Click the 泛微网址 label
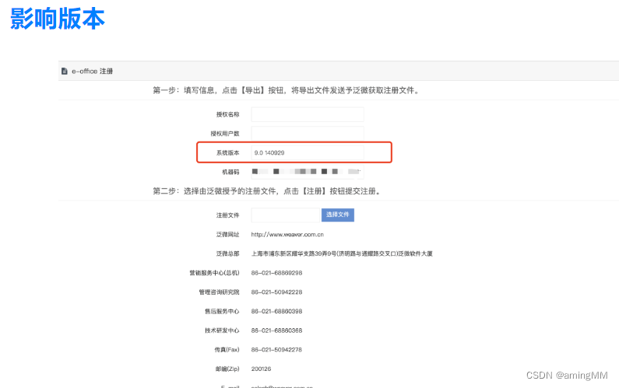Viewport: 619px width, 388px height. click(x=228, y=235)
